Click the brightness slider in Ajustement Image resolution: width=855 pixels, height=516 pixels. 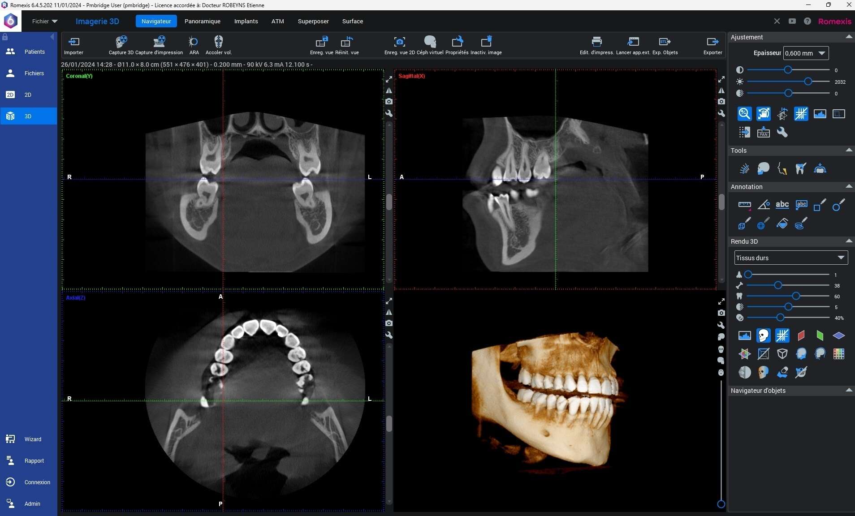tap(788, 82)
